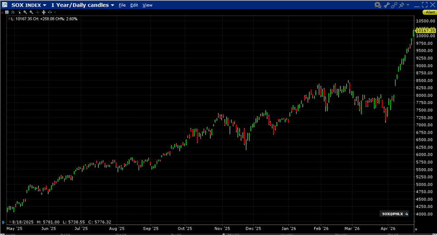
Task: Click the yellow current price marker 10167.35
Action: coord(425,31)
